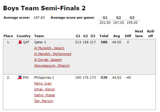This screenshot has width=160, height=112.
Task: Open Gahol, Praise player link
Action: [x=44, y=95]
